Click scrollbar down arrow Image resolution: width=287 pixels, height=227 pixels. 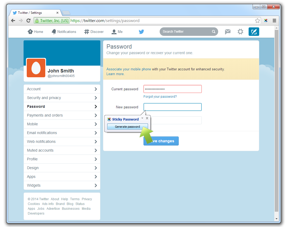pos(277,219)
